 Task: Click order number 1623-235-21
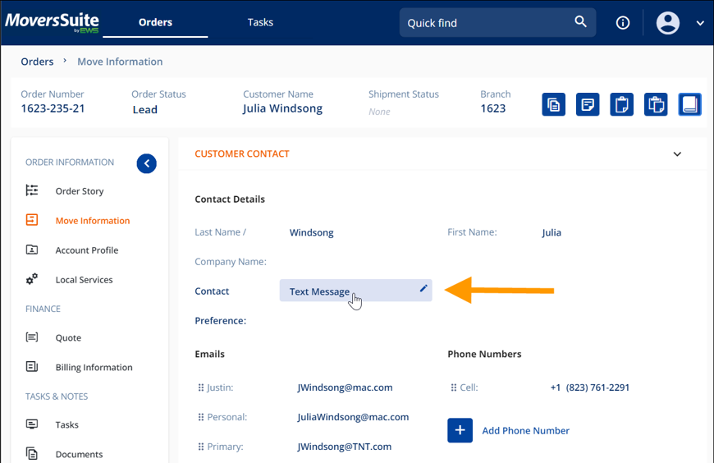pyautogui.click(x=53, y=108)
